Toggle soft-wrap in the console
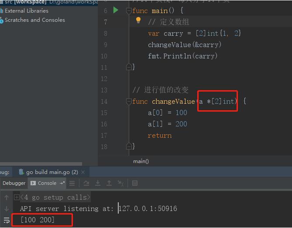Viewport: 292px width, 228px height. click(7, 221)
